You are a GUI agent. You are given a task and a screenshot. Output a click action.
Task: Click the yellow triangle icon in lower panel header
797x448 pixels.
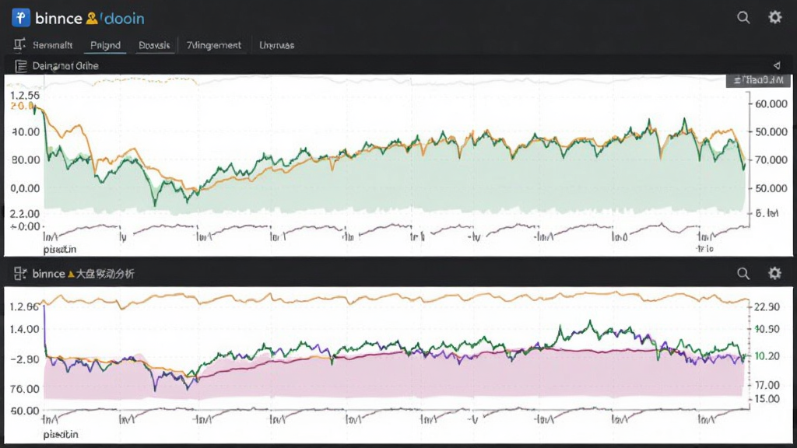click(x=71, y=275)
